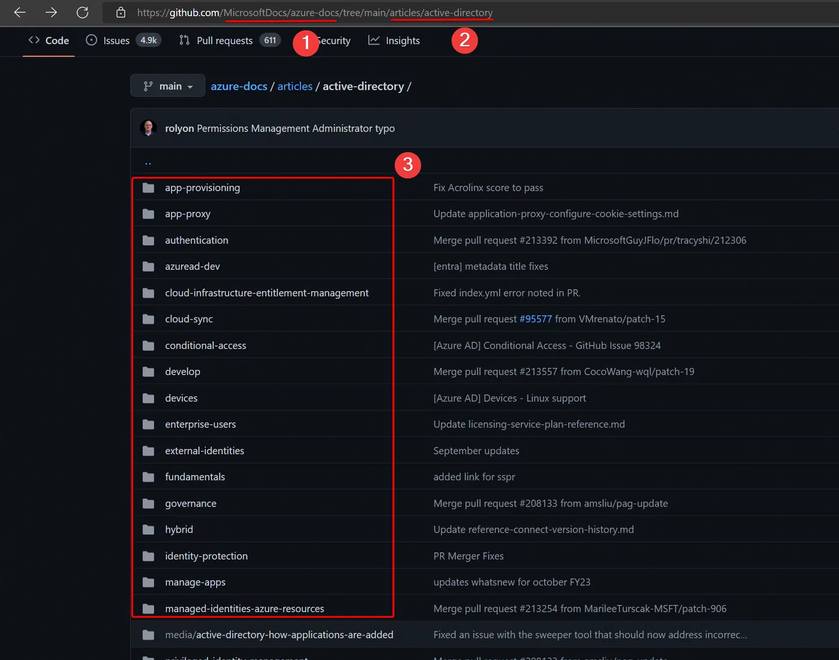
Task: Open the enterprise-users folder name
Action: [x=200, y=424]
